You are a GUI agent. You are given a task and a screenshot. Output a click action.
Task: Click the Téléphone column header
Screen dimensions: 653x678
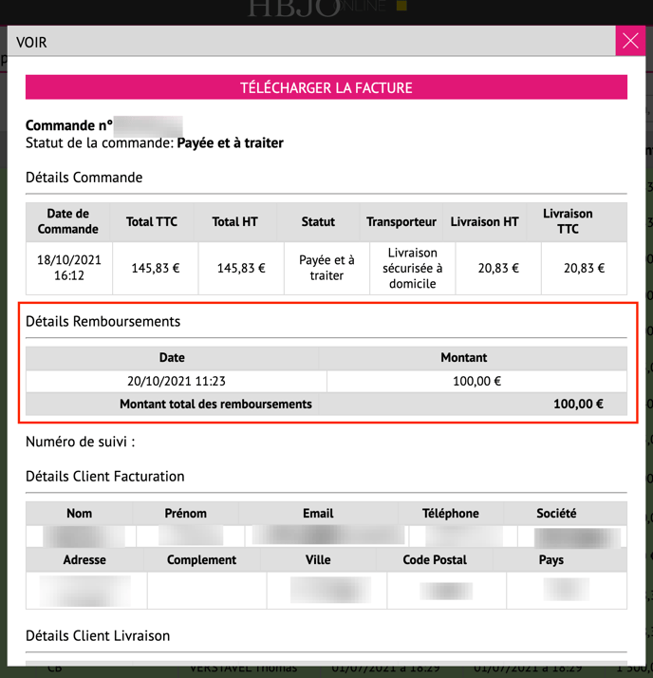pos(451,513)
